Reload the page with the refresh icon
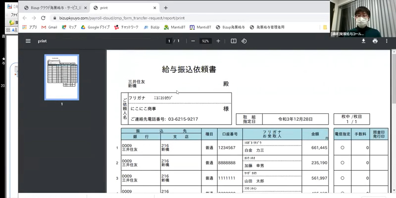This screenshot has height=198, width=396. point(43,18)
